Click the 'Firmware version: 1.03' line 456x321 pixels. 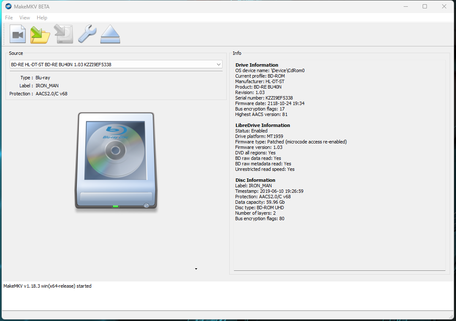tap(259, 148)
